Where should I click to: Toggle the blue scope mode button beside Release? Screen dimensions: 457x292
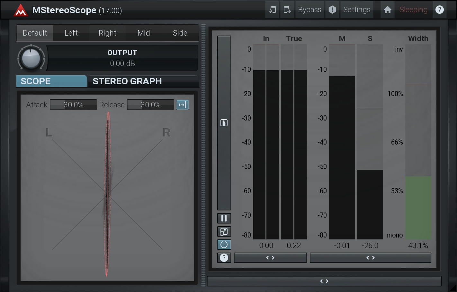click(x=182, y=105)
